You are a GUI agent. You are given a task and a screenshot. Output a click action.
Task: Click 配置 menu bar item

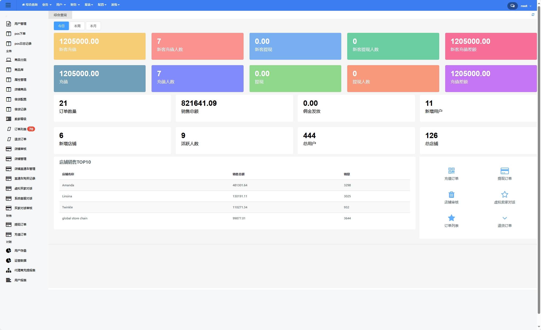coord(101,5)
